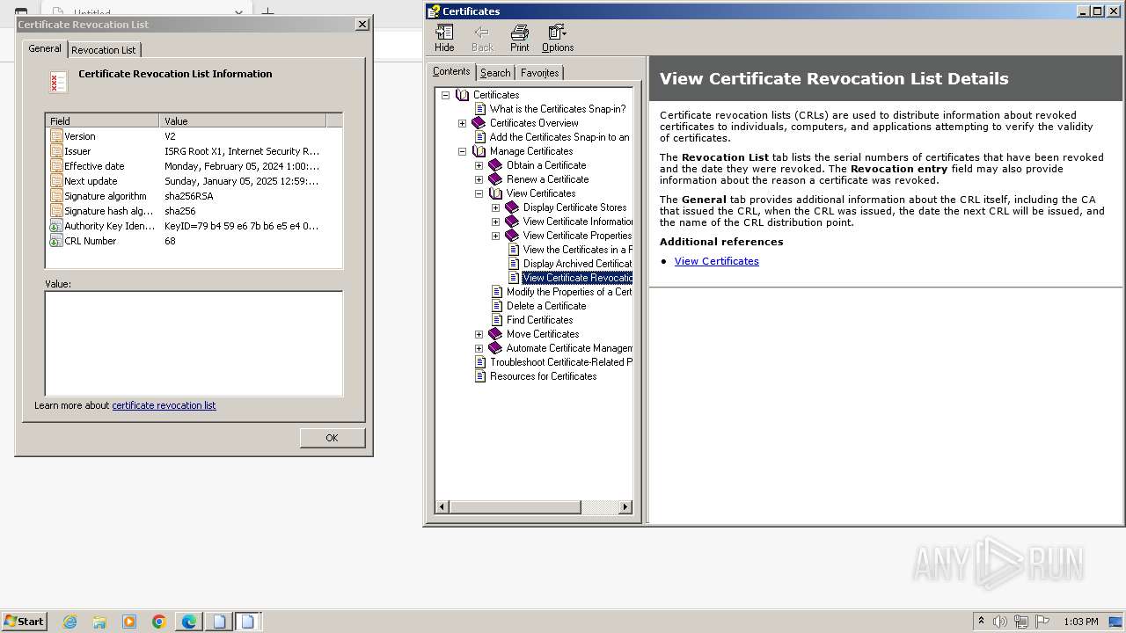Select the Signature algorithm field row

[x=194, y=196]
